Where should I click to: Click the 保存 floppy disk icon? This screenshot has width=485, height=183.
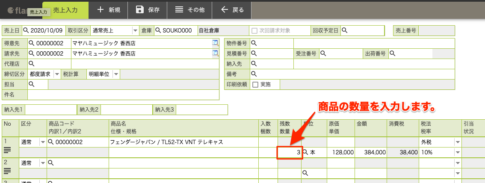[140, 9]
